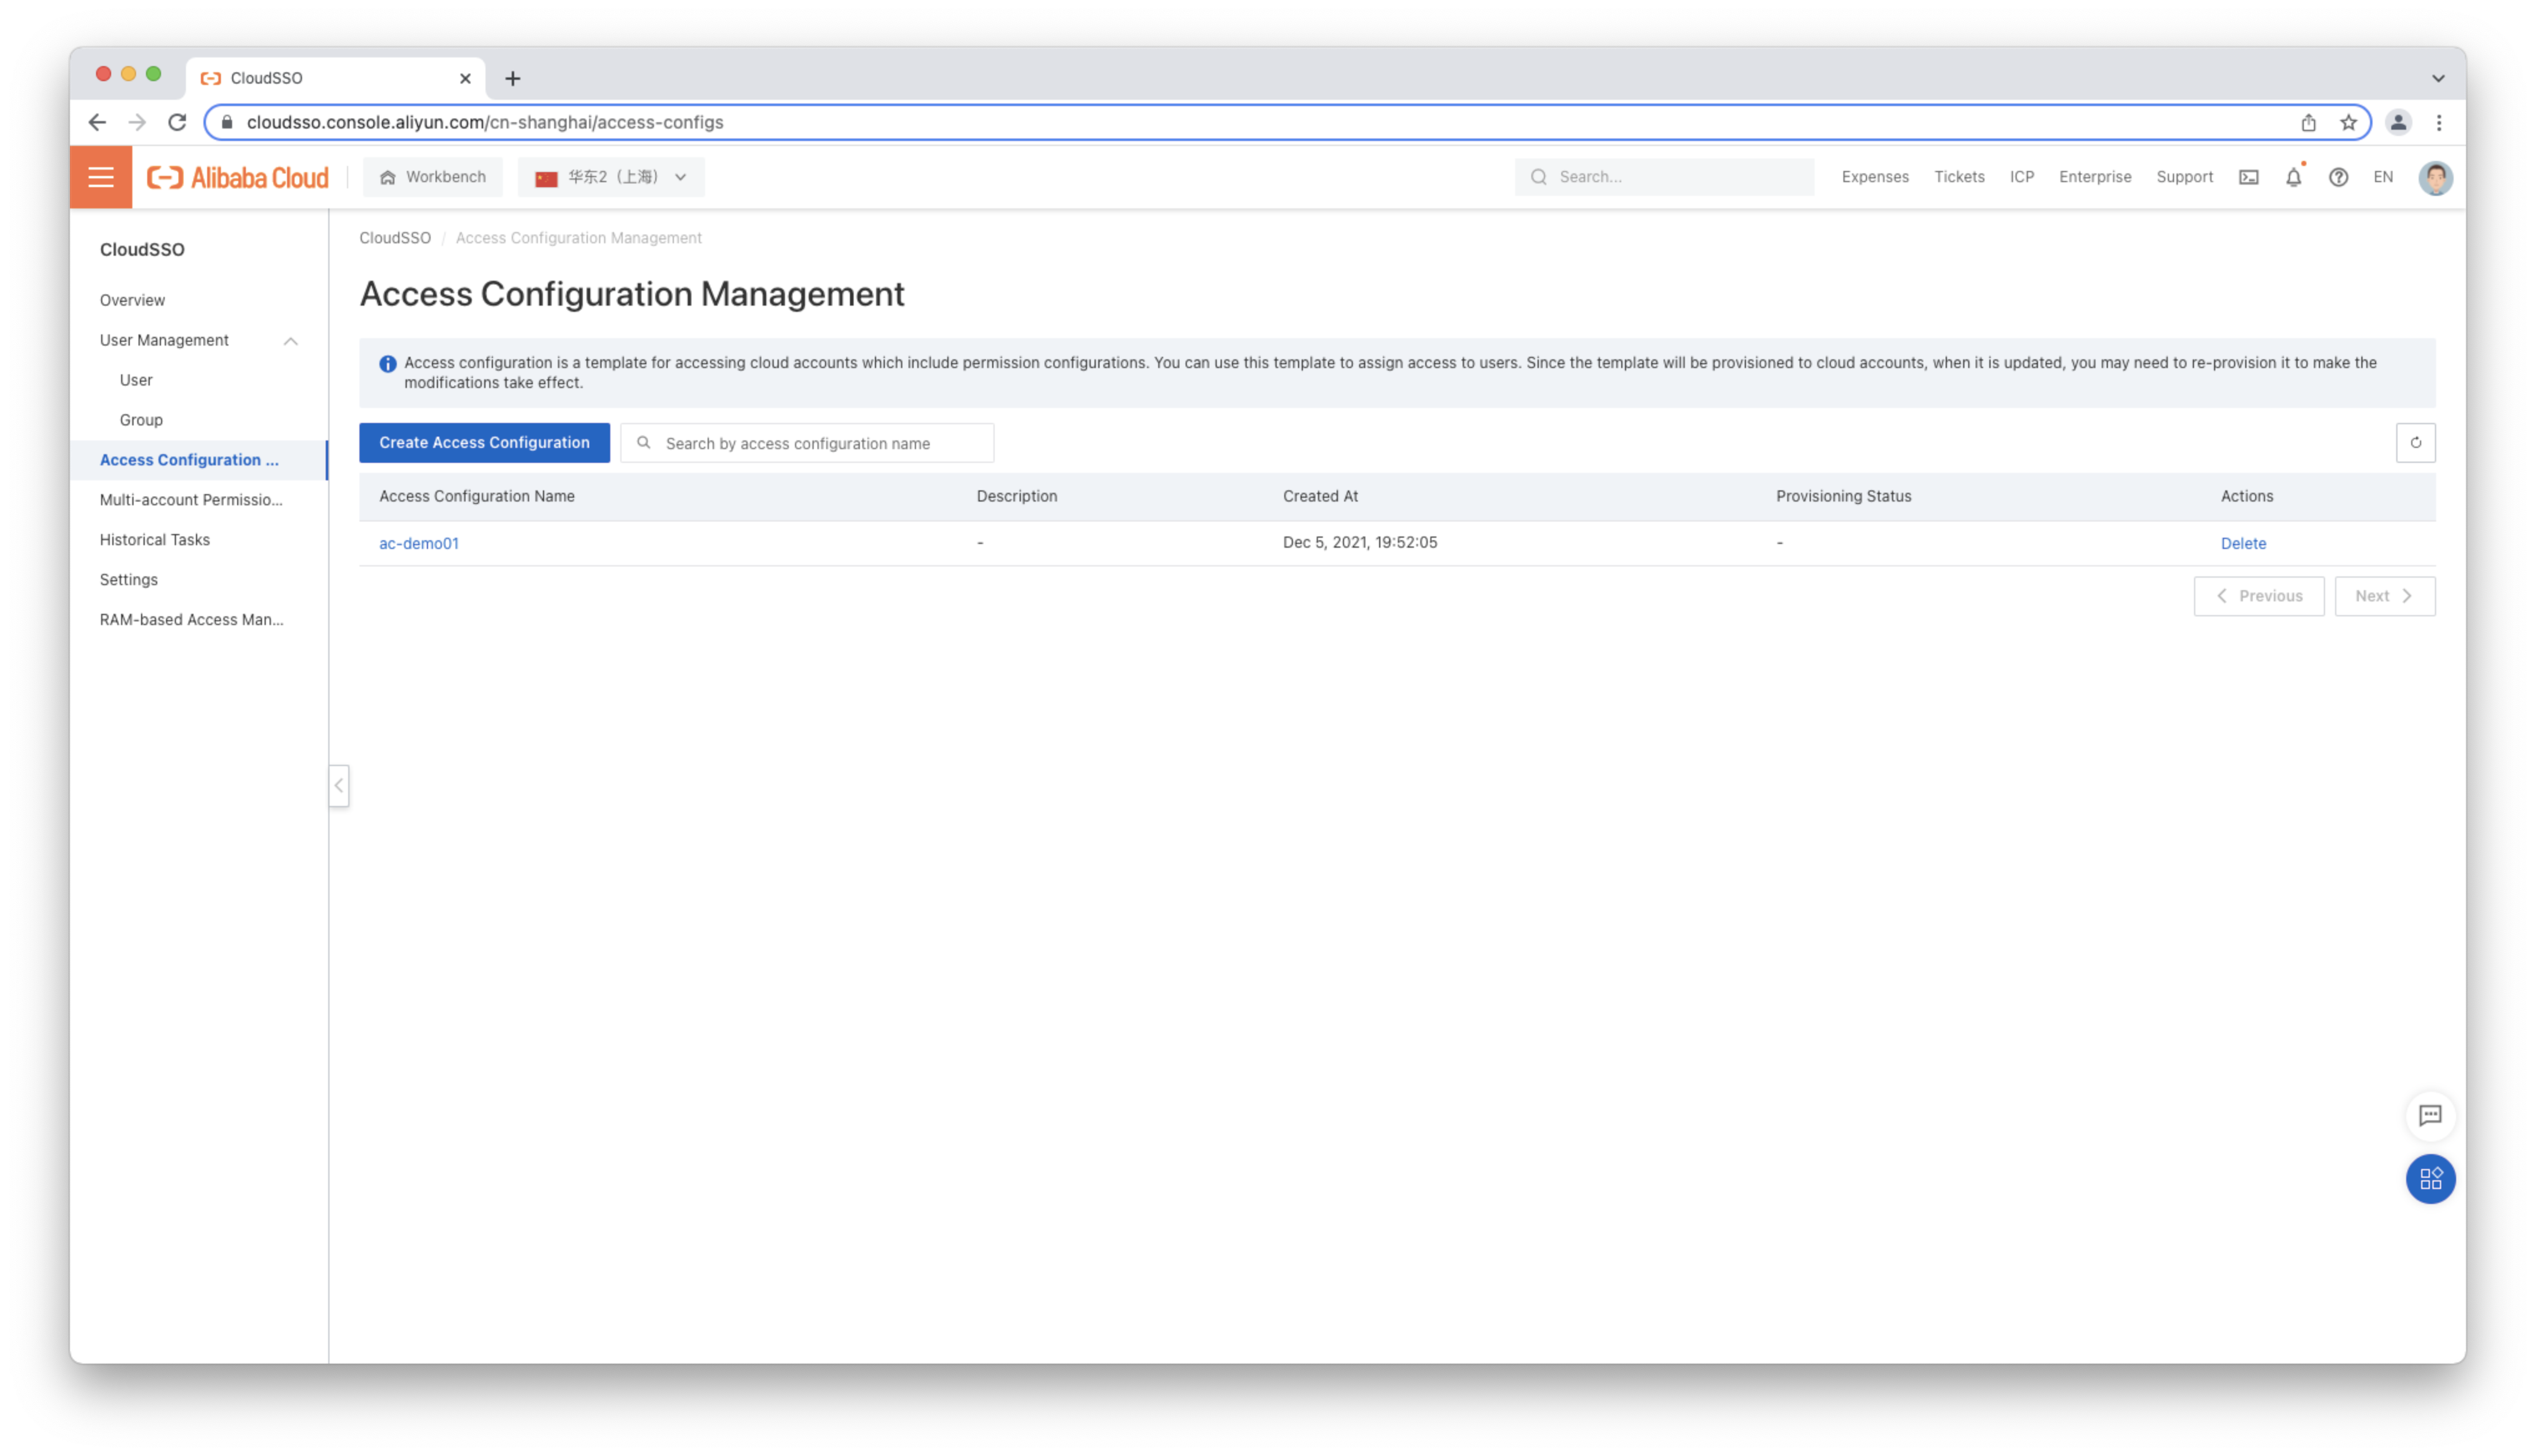2536x1456 pixels.
Task: Go to Historical Tasks menu item
Action: tap(155, 540)
